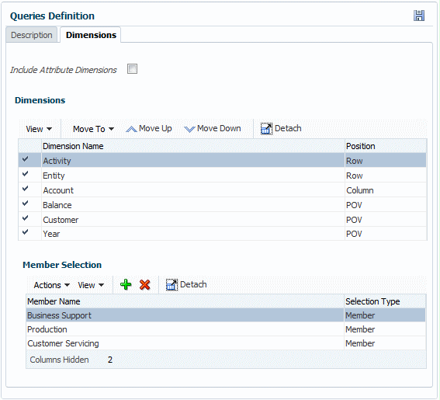Select the Balance dimension row
The image size is (440, 400).
(223, 205)
